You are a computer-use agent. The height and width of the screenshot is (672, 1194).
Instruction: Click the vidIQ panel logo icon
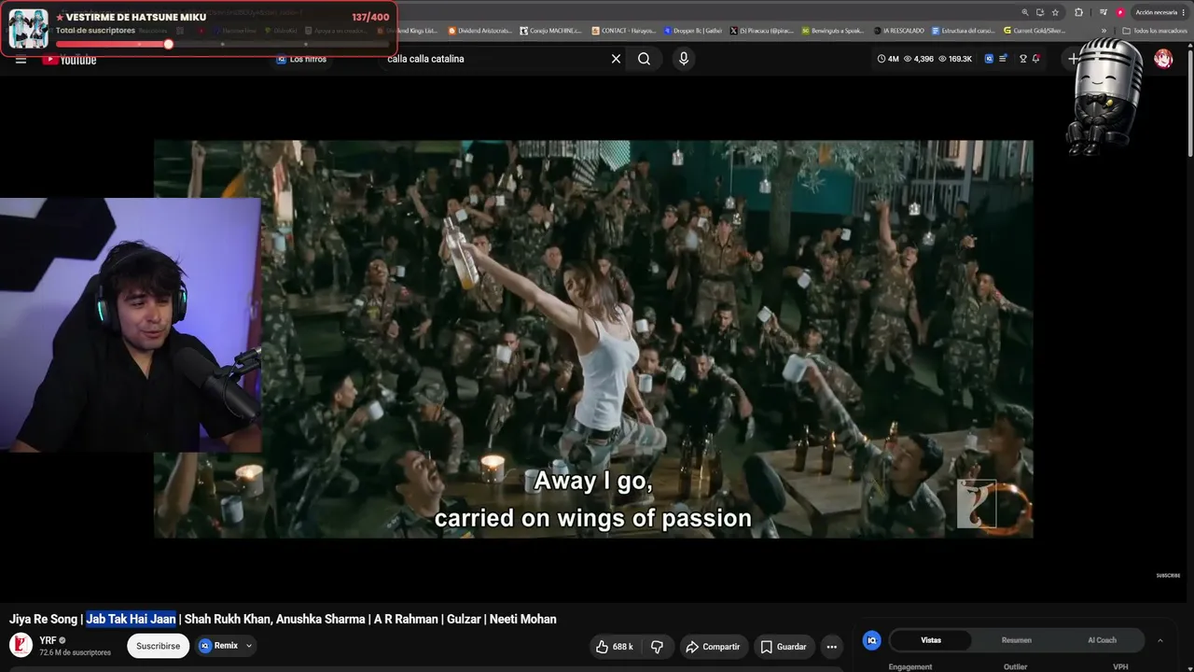click(871, 640)
